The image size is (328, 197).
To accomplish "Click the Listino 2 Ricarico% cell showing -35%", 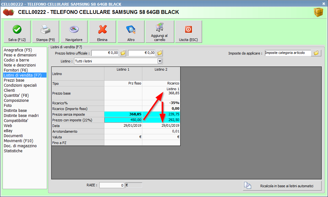I will point(161,103).
